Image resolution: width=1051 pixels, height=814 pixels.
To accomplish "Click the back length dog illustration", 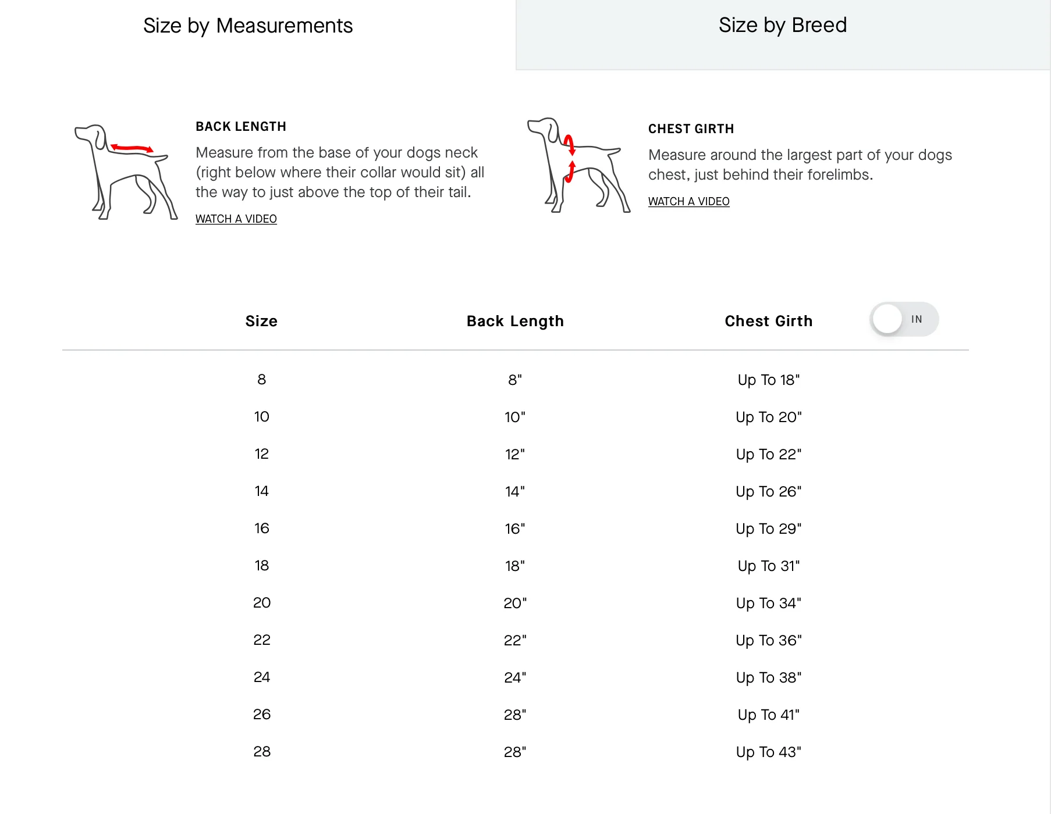I will point(126,172).
